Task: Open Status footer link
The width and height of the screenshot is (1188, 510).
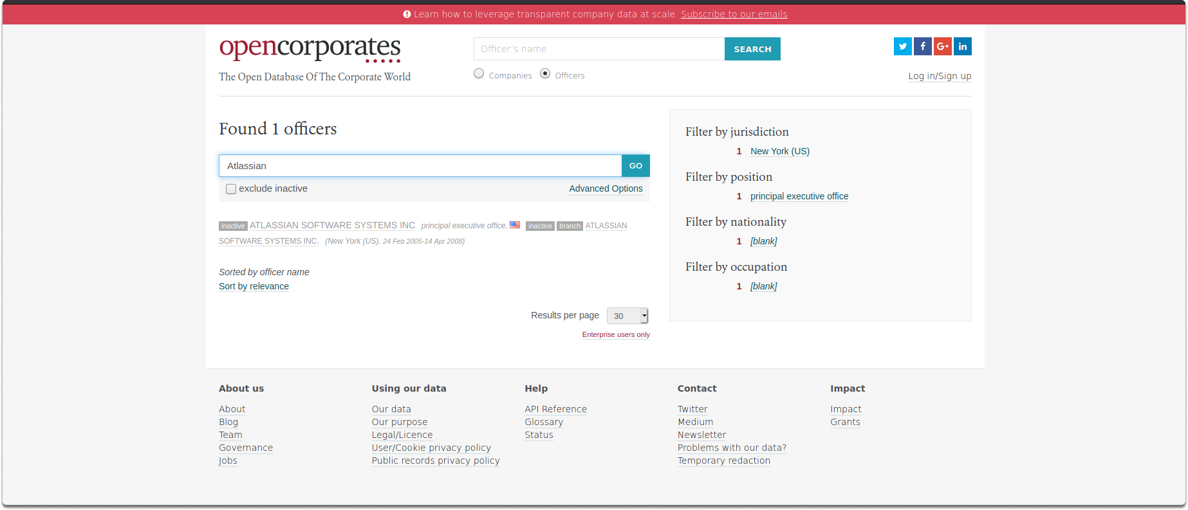Action: tap(539, 435)
